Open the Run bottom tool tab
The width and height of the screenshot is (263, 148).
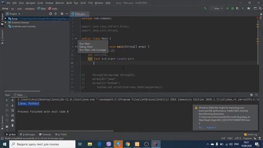pos(11,134)
